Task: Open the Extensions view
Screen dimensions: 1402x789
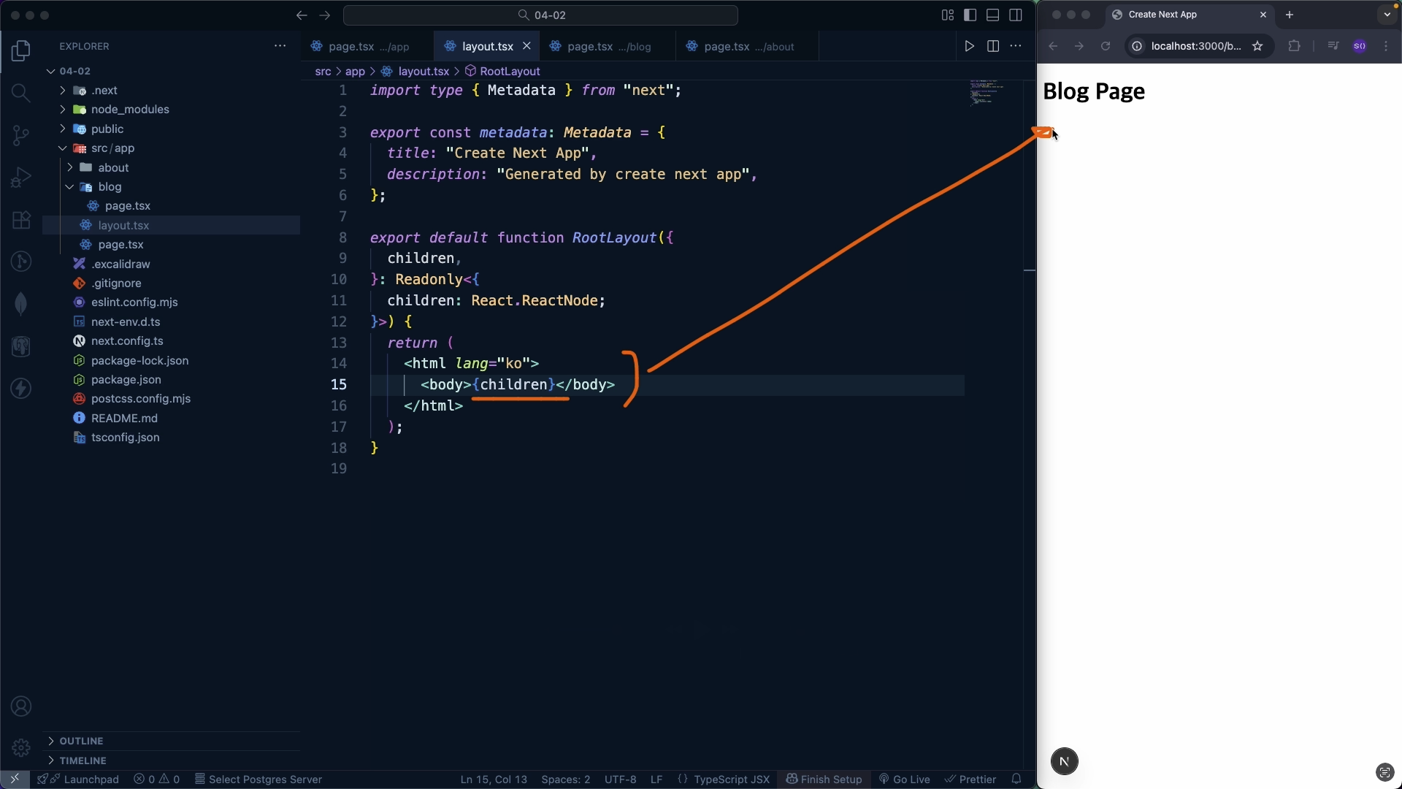Action: coord(20,220)
